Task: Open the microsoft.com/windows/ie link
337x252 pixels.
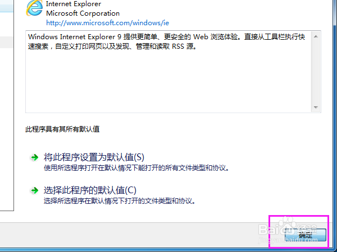Action: point(107,23)
